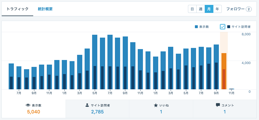The image size is (259, 120).
Task: Click the person icon beside サイト訪問者
Action: 87,105
